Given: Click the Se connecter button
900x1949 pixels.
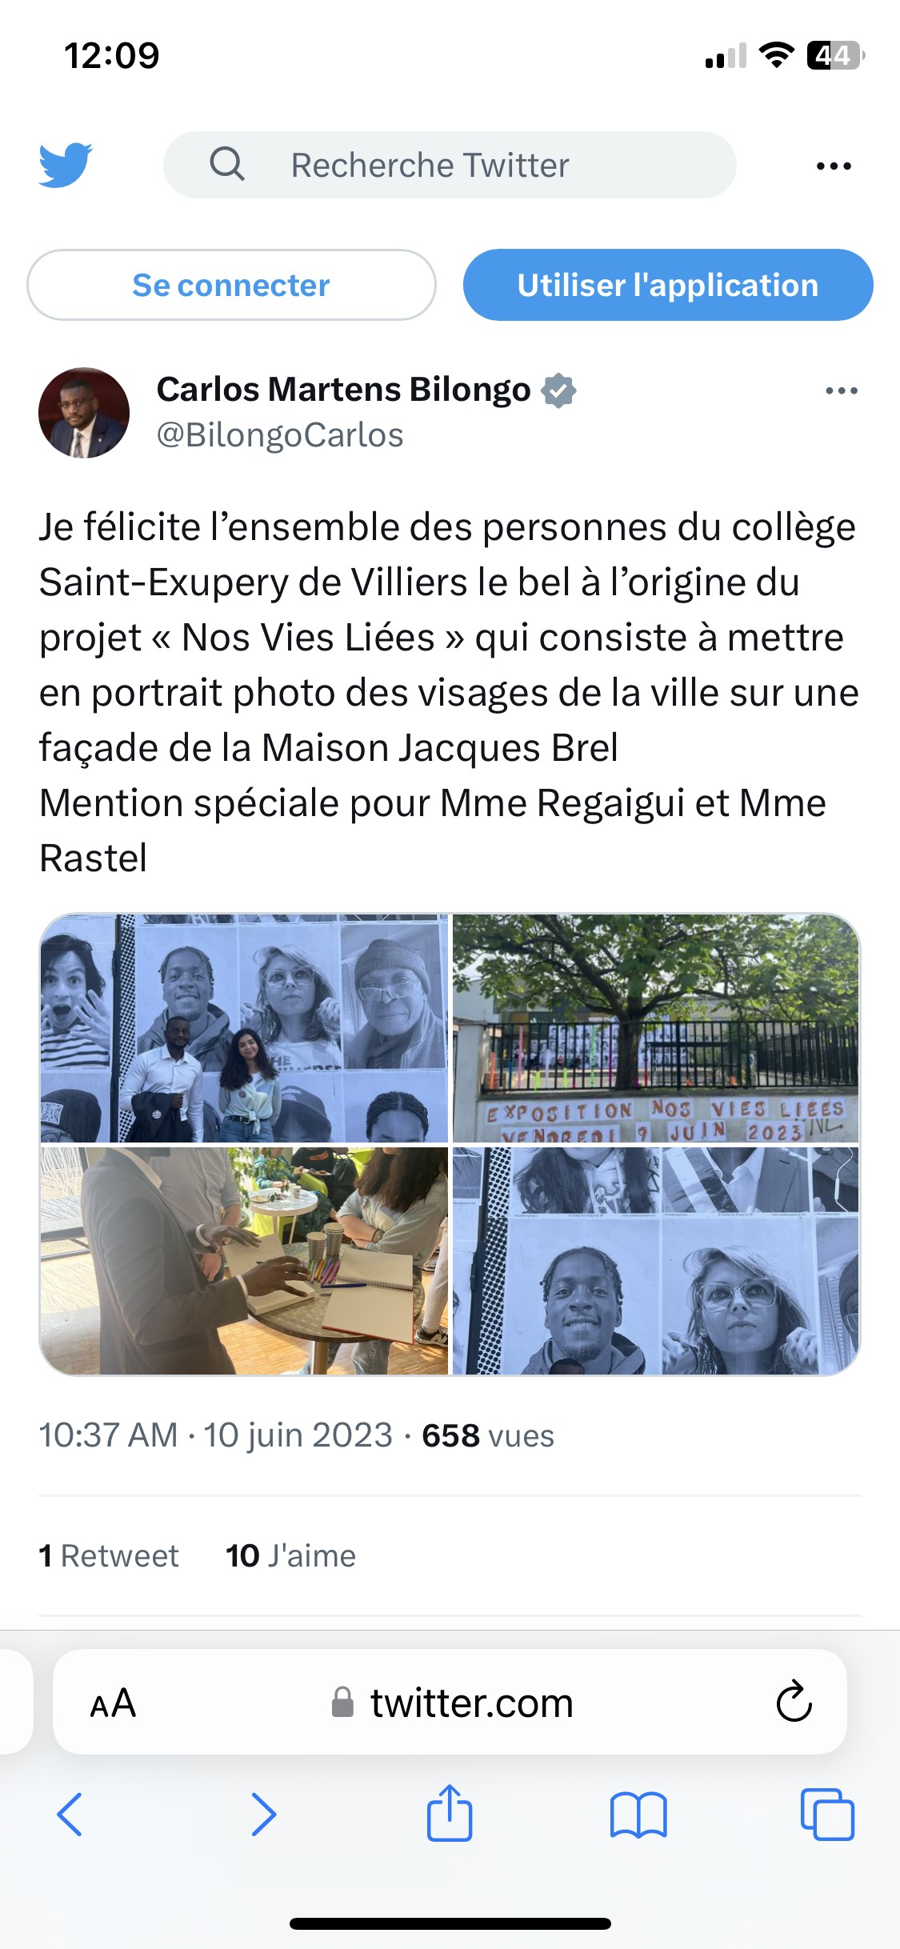Looking at the screenshot, I should click(231, 285).
